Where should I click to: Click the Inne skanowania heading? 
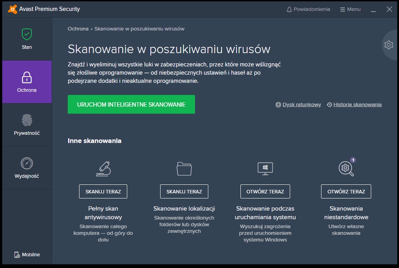94,141
